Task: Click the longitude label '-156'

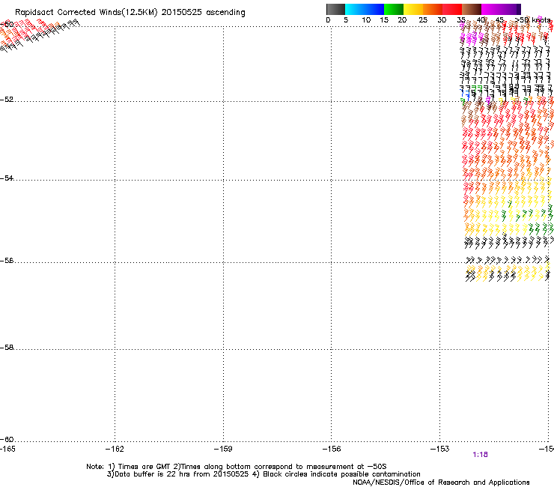Action: click(332, 449)
